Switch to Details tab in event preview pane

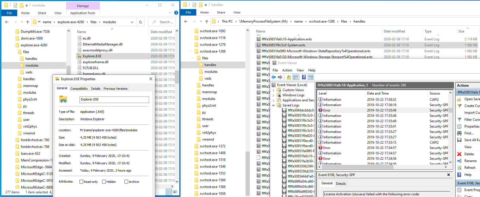[x=341, y=184]
